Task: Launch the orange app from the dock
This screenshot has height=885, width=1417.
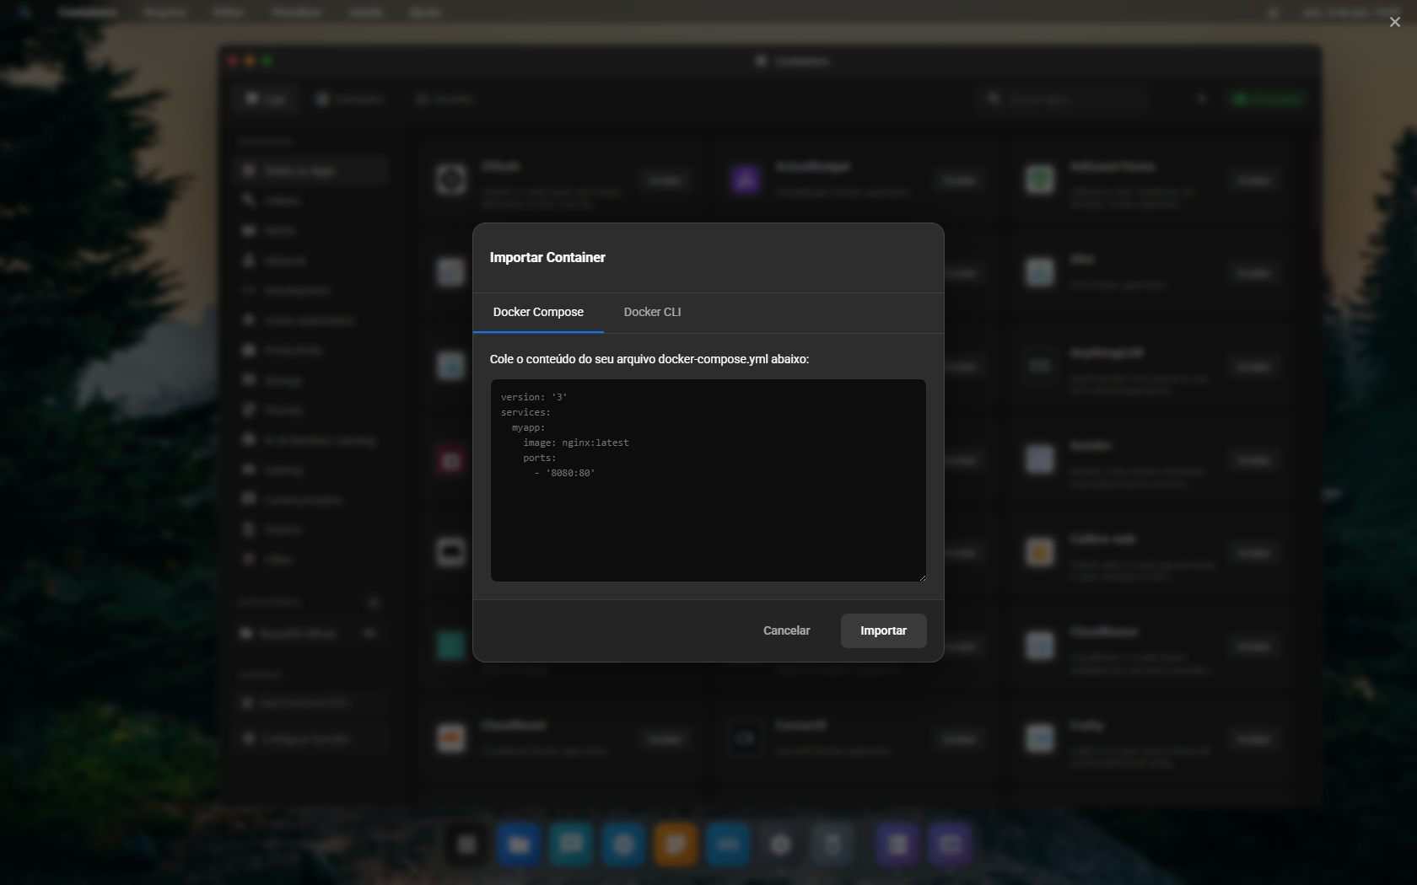Action: click(x=675, y=845)
